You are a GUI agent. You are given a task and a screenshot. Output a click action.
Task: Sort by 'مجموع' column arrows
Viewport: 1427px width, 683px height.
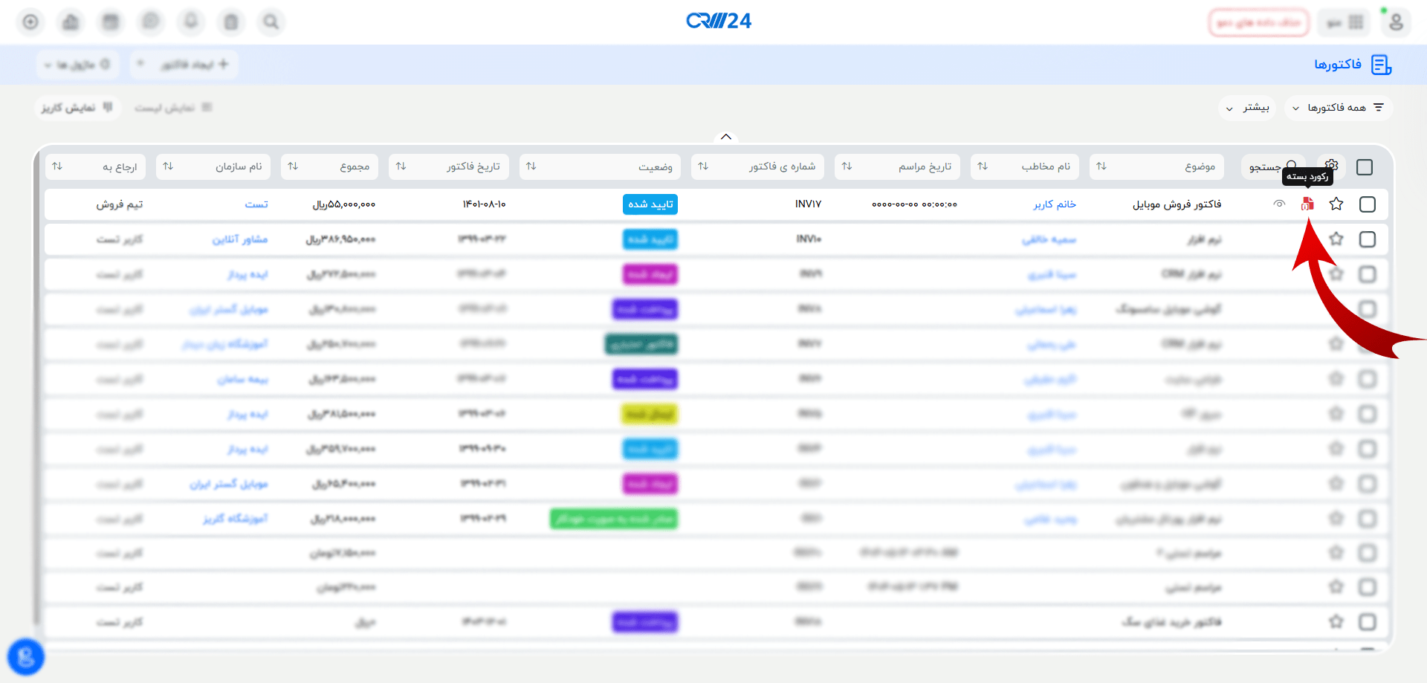click(294, 166)
